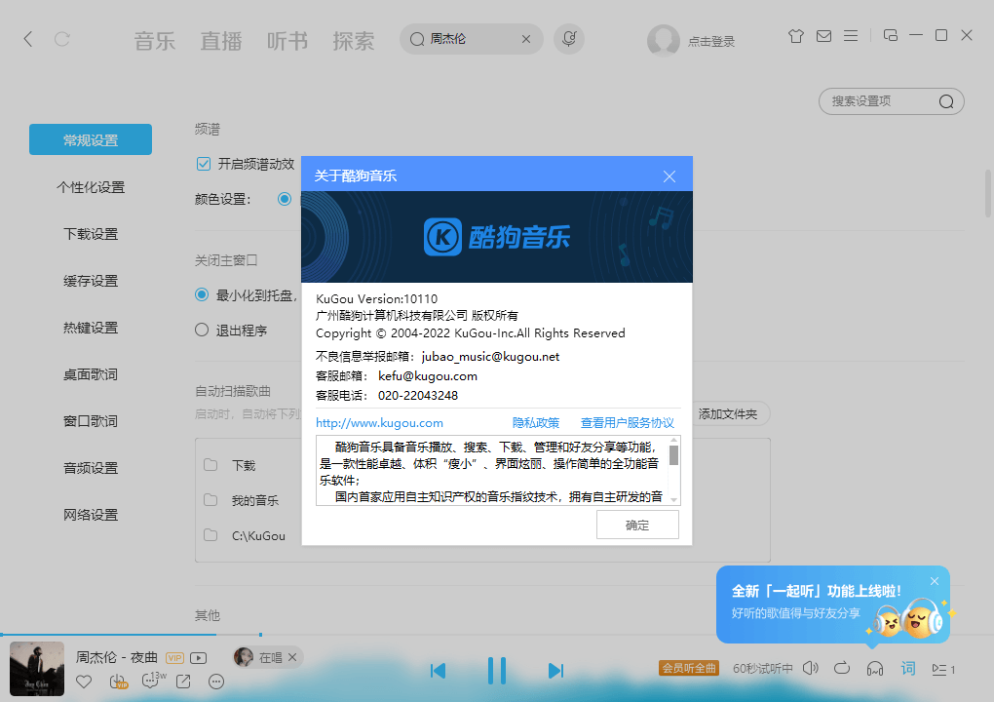The width and height of the screenshot is (994, 702).
Task: Click 确定 in the about dialog
Action: (x=637, y=525)
